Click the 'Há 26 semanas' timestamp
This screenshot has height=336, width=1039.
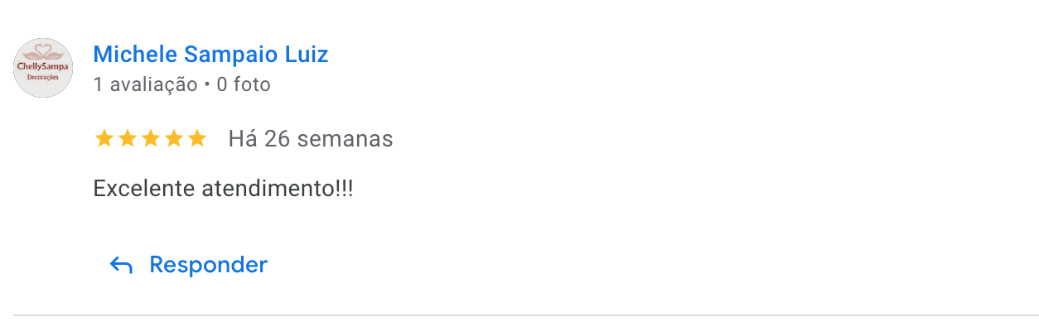[x=311, y=139]
